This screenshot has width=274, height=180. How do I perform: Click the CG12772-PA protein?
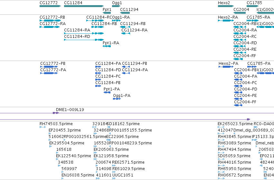49,73
